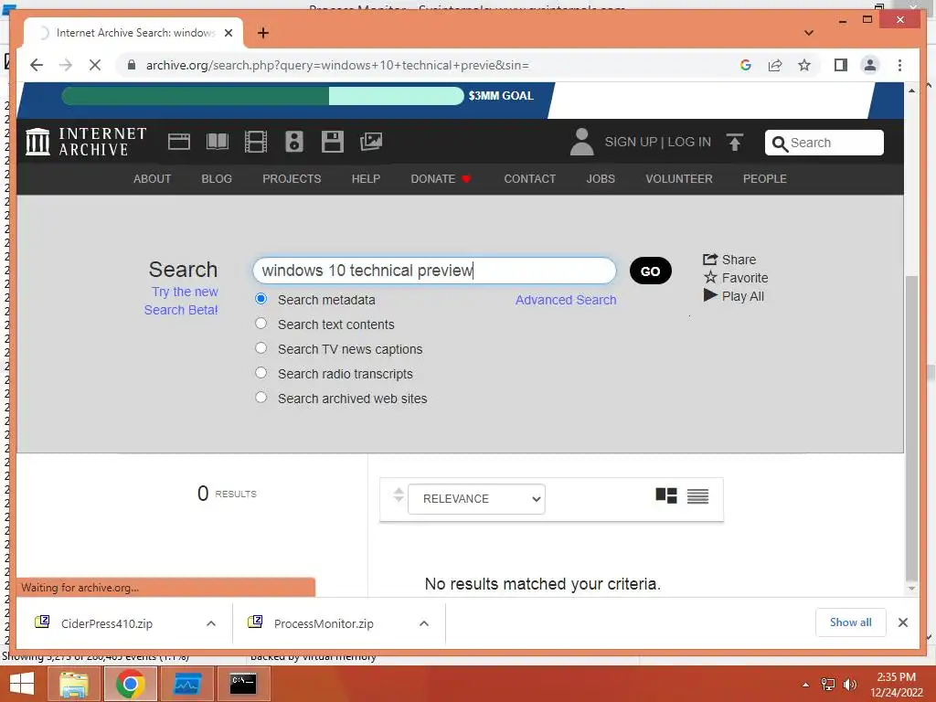Open the ABOUT menu item
Screen dimensions: 936x702
pyautogui.click(x=153, y=178)
